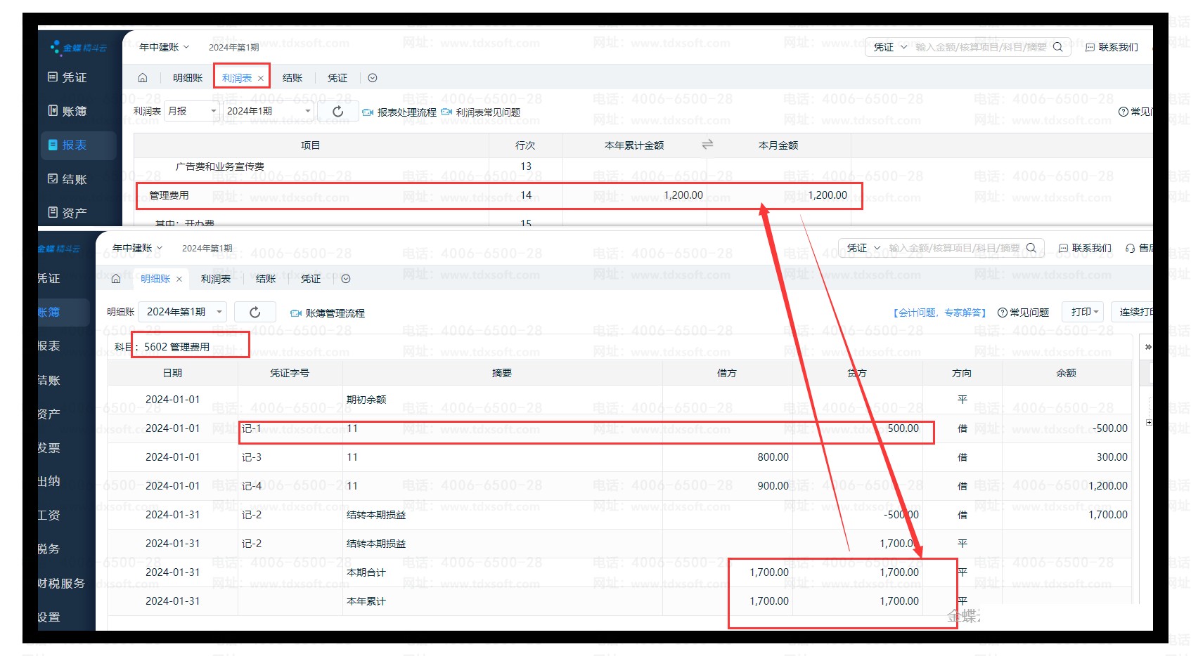This screenshot has width=1191, height=656.
Task: Refresh the 明细账 ledger
Action: click(255, 313)
